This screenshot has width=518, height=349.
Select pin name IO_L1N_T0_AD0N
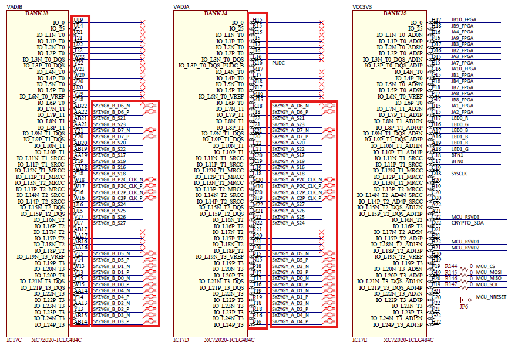[x=400, y=35]
